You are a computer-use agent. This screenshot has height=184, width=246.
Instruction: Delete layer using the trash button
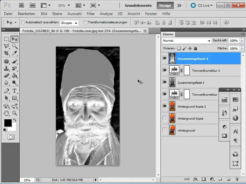click(237, 179)
